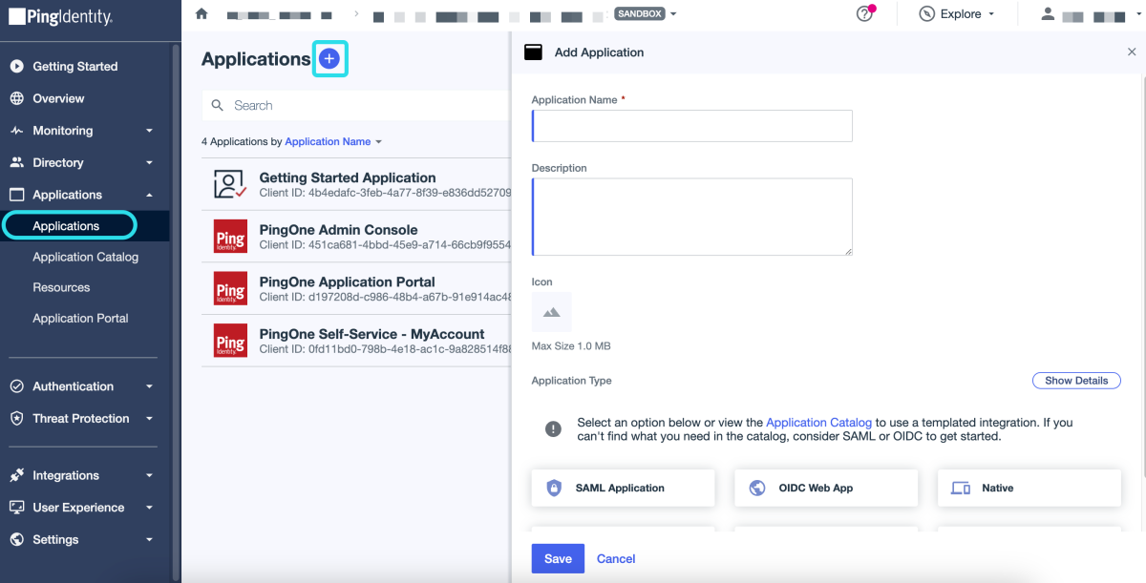Click the Application Name input field

click(x=691, y=125)
